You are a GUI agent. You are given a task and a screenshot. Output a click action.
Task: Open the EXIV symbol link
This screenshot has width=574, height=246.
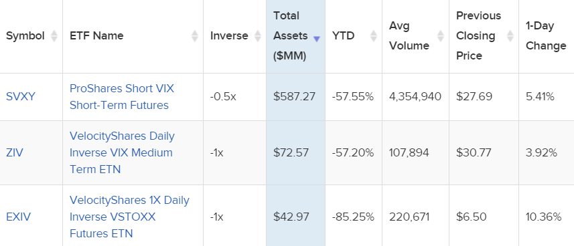(x=18, y=217)
